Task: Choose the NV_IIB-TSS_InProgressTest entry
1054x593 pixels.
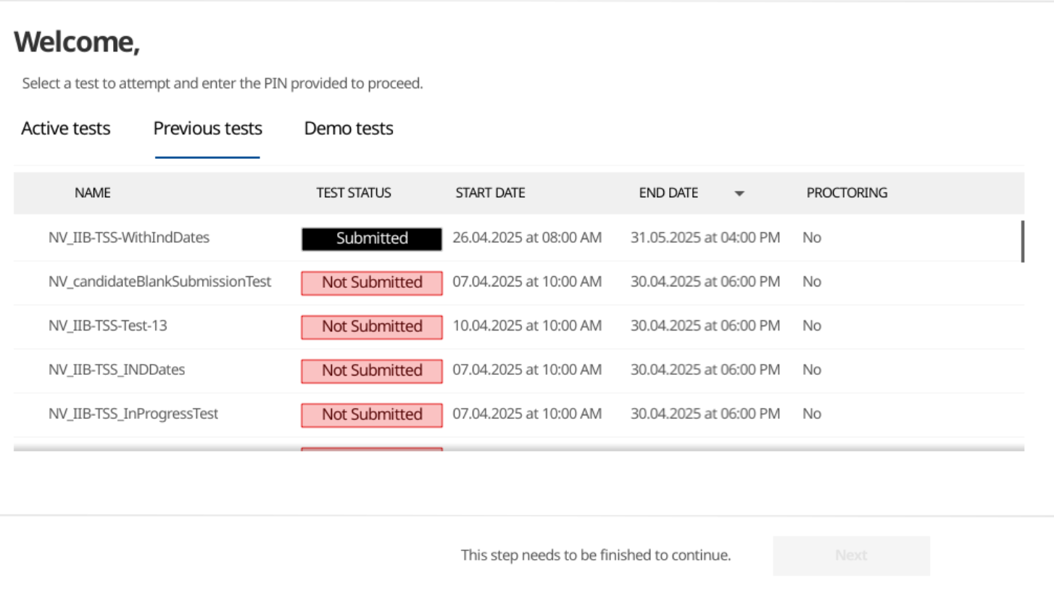Action: point(133,414)
